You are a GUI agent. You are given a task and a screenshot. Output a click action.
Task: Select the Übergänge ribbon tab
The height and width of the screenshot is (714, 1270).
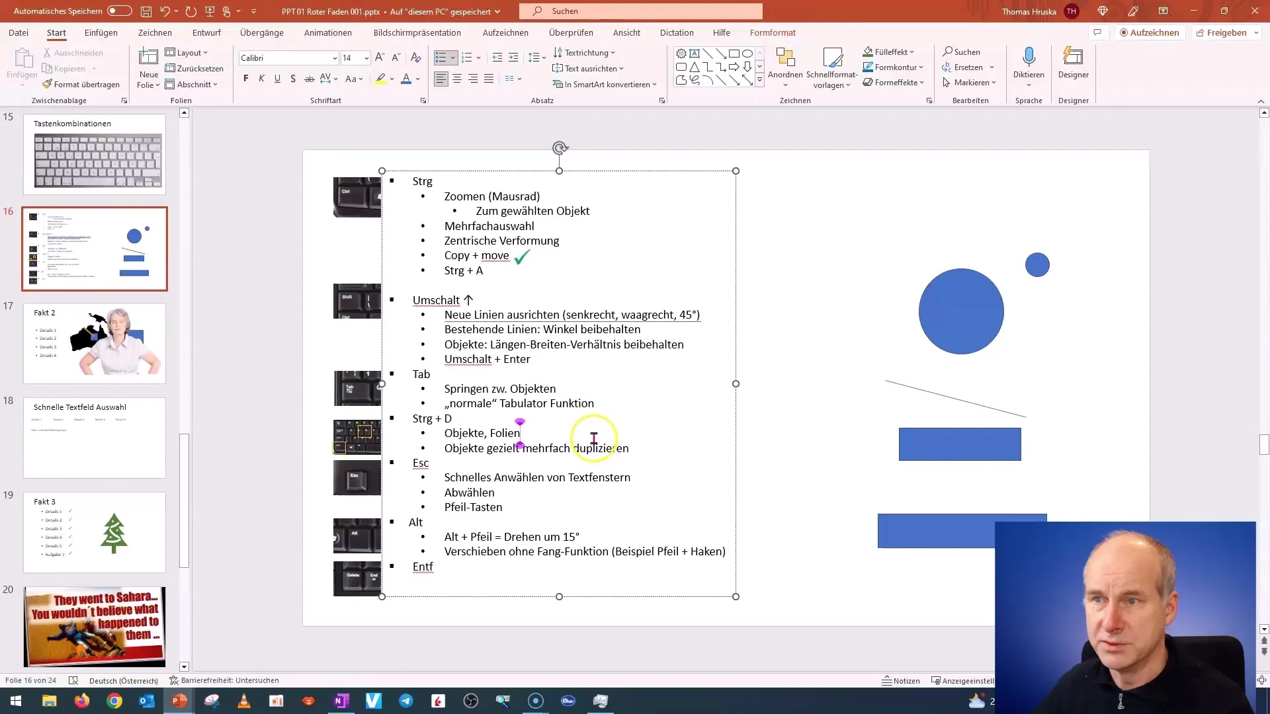coord(262,32)
